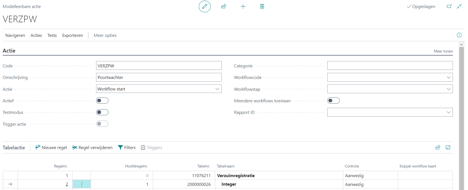Enable the Testmodus switch
Viewport: 468px width, 190px height.
(x=102, y=112)
